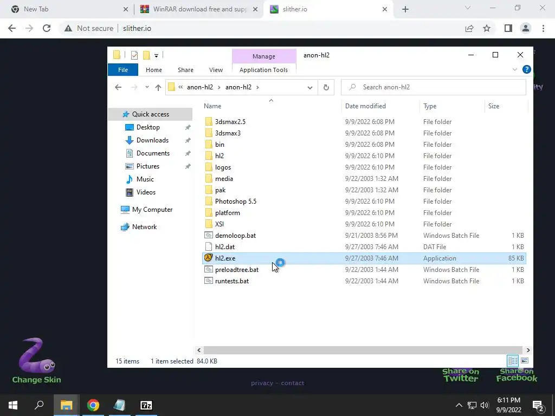Open the File tab in Explorer
Viewport: 555px width, 416px height.
[123, 70]
